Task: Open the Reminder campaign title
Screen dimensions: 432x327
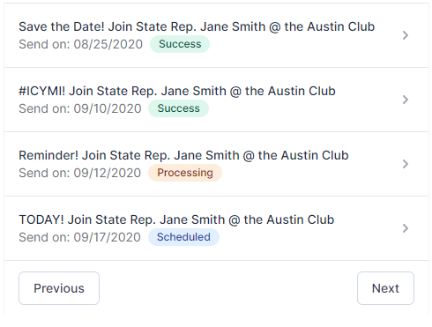Action: pos(183,155)
